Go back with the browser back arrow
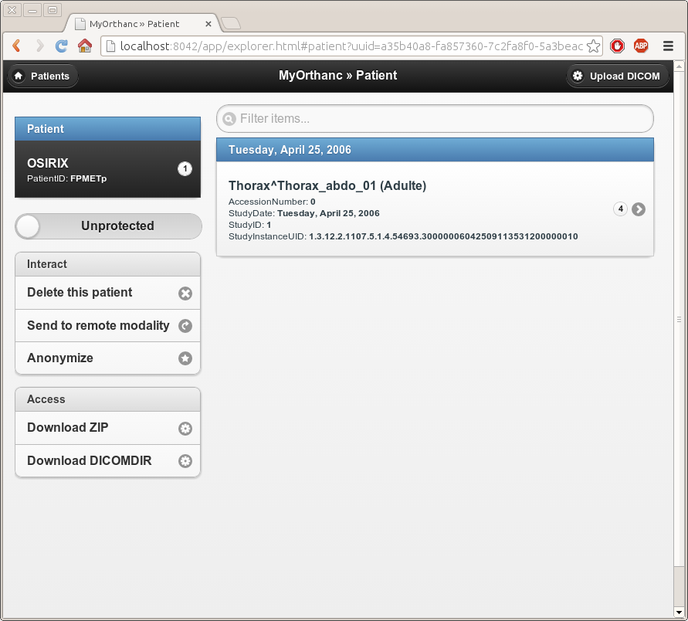The height and width of the screenshot is (621, 688). tap(17, 46)
